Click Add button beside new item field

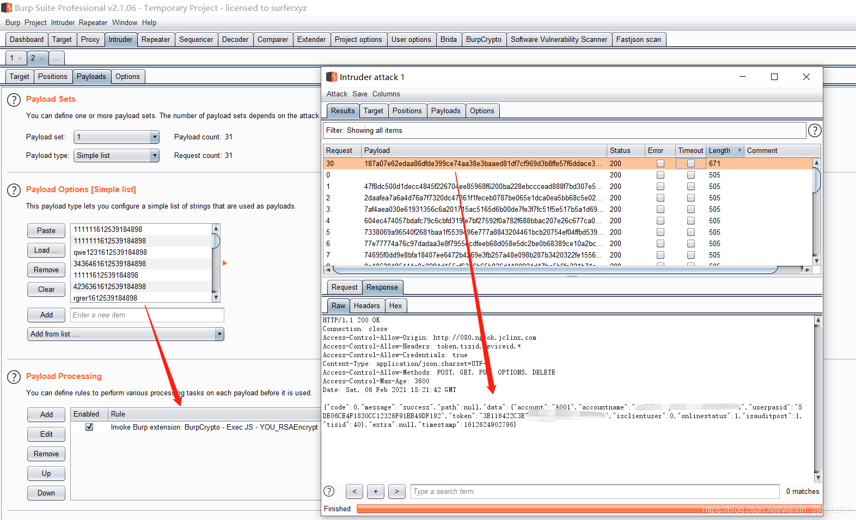[46, 315]
